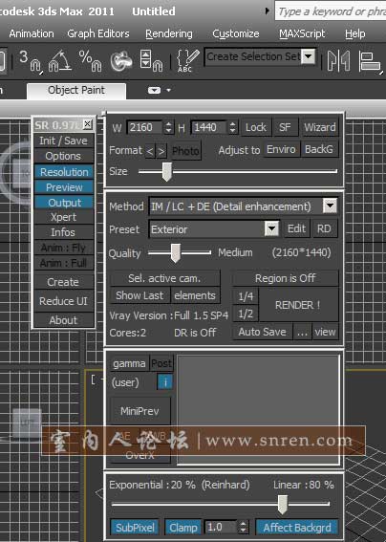Click the Photo format button

pos(185,151)
